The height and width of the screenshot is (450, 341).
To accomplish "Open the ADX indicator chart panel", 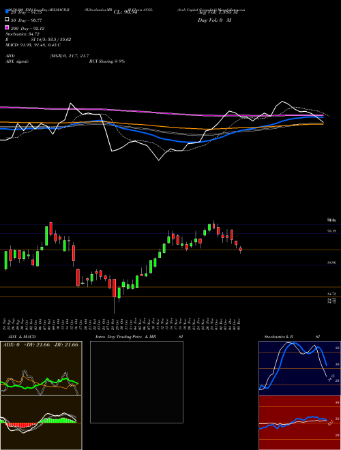I will click(41, 368).
